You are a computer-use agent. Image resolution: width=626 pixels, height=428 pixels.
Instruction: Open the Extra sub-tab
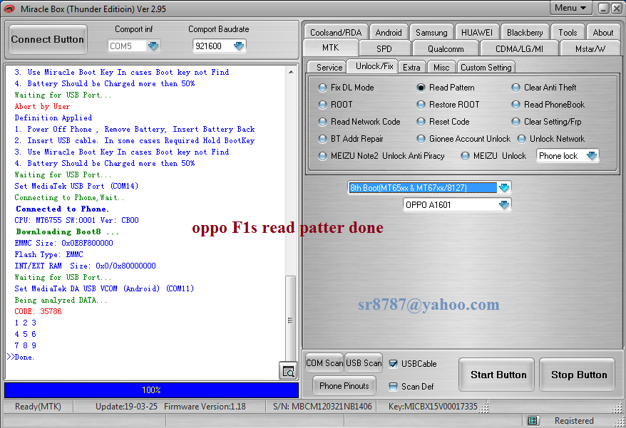point(411,68)
